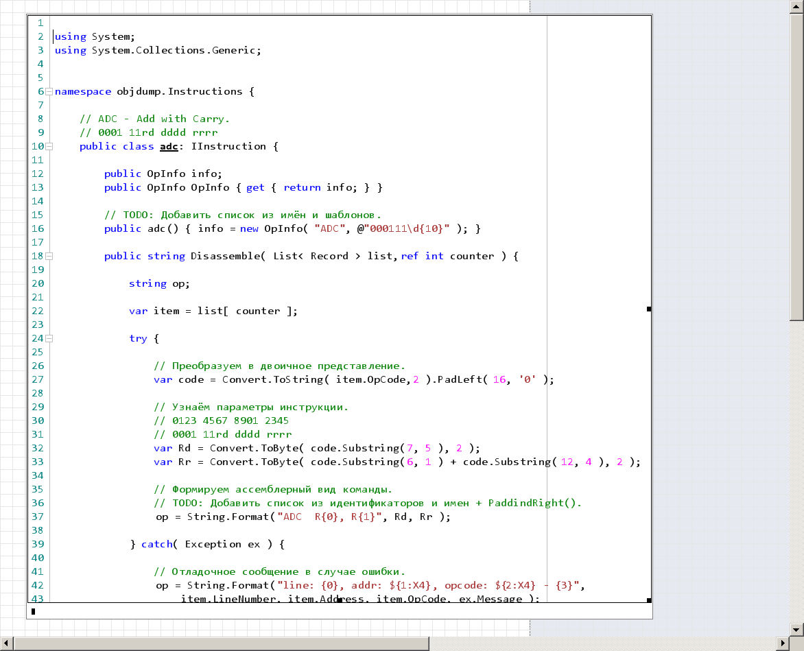804x651 pixels.
Task: Click the vertical scrollbar down arrow
Action: point(796,628)
